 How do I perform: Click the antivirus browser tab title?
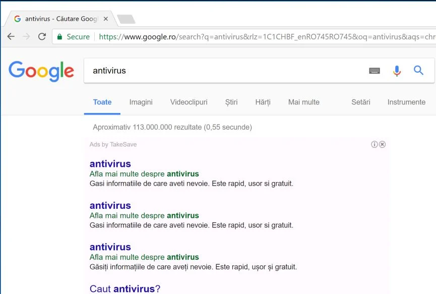tap(61, 19)
